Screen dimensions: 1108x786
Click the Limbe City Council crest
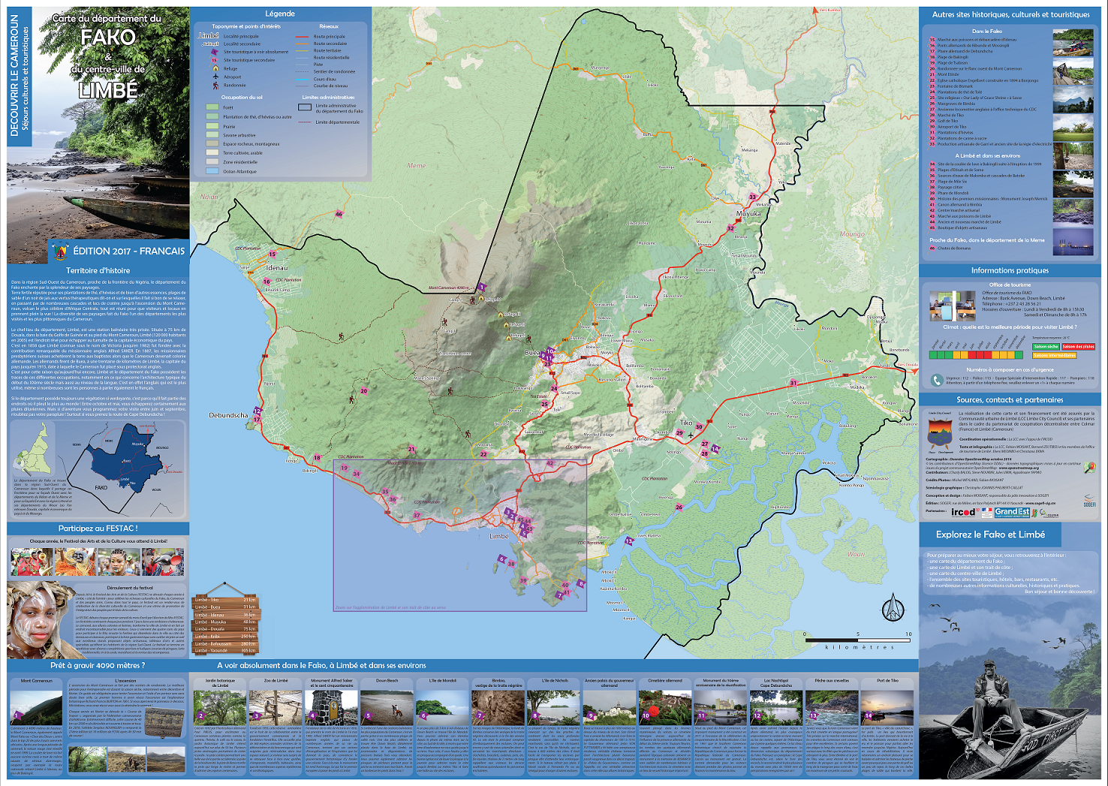(939, 434)
